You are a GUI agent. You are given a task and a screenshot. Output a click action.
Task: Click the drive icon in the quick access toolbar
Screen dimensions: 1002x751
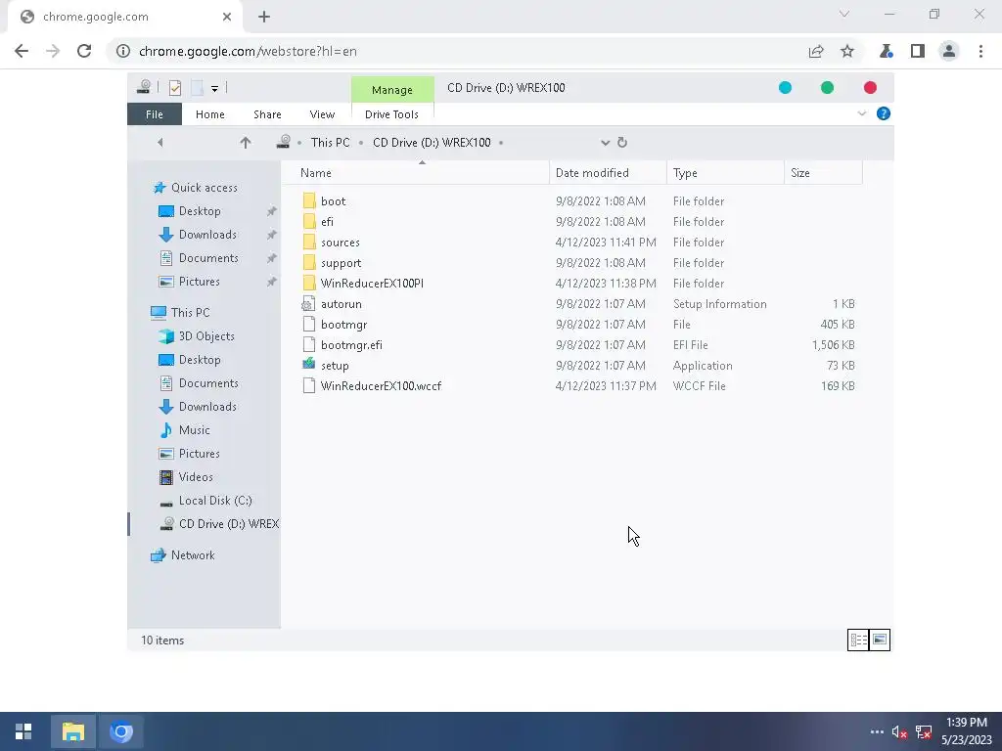click(x=144, y=87)
